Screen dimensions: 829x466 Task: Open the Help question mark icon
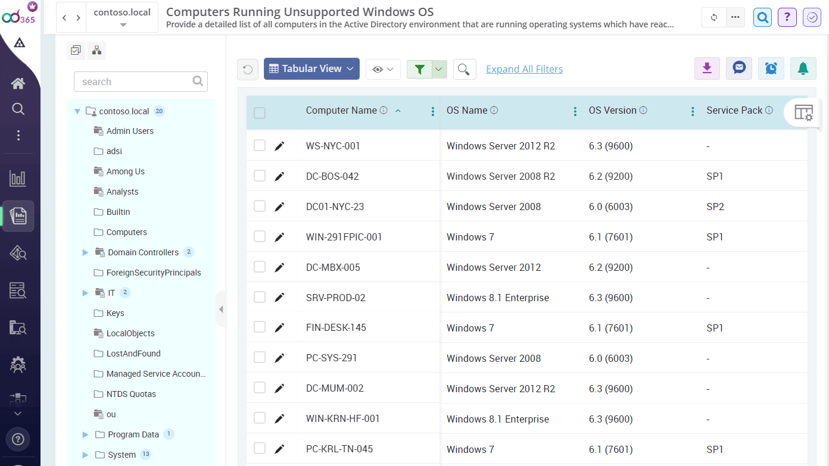tap(787, 17)
